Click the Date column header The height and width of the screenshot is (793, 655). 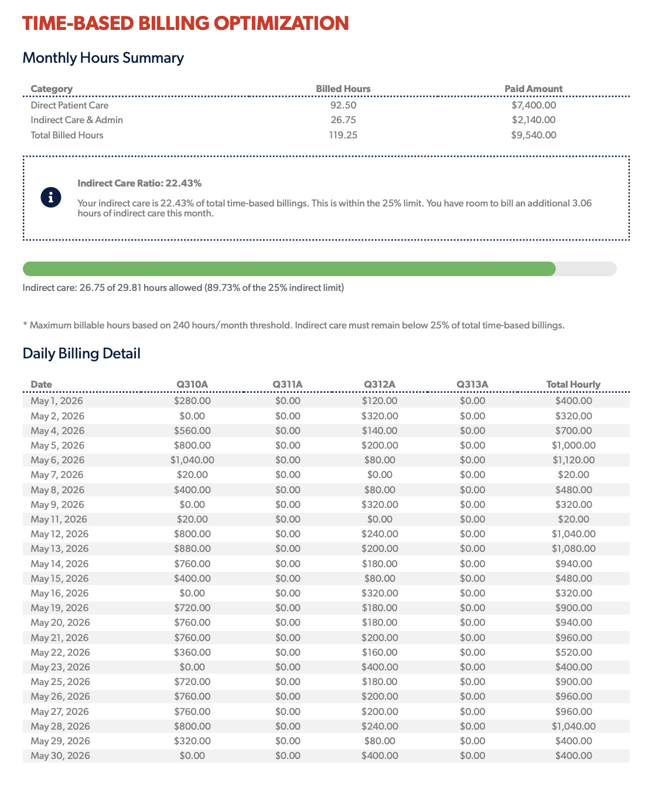[42, 384]
